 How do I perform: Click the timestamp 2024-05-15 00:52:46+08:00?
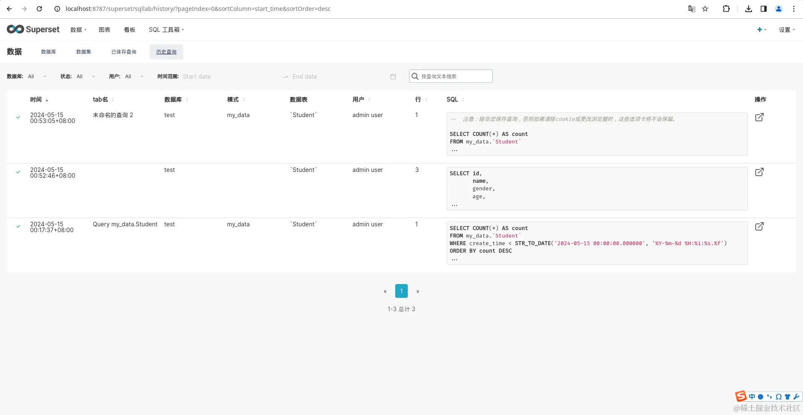tap(53, 173)
